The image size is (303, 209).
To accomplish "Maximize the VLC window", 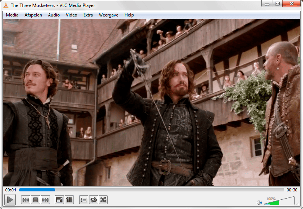I will [277, 4].
